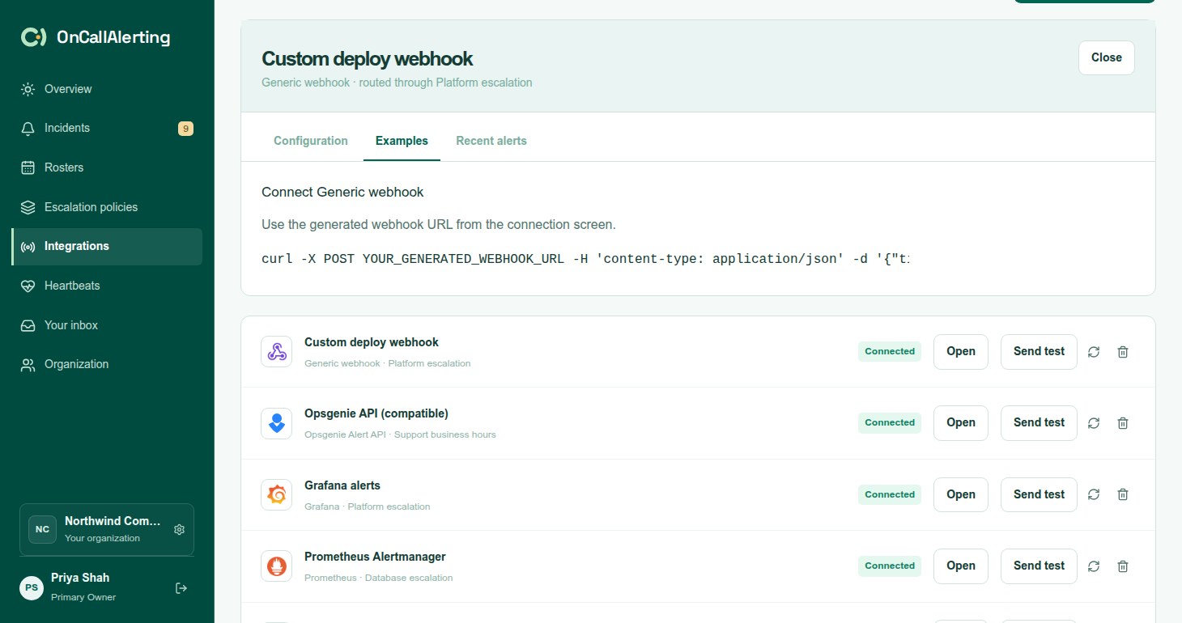The height and width of the screenshot is (623, 1182).
Task: Click refresh icon on Grafana alerts row
Action: click(x=1094, y=494)
